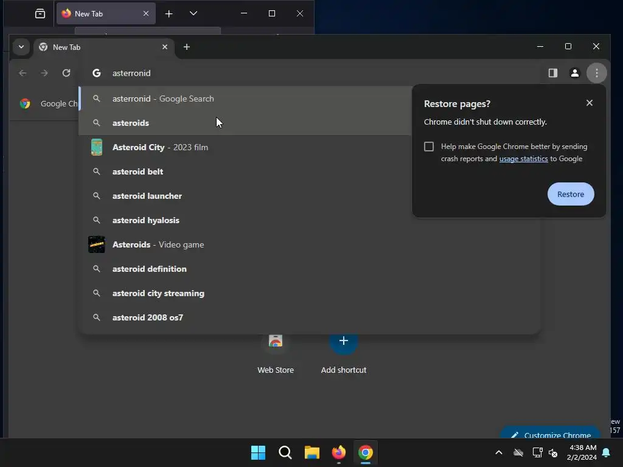Screen dimensions: 623x467
Task: Open Chrome's three-dot menu
Action: pyautogui.click(x=596, y=73)
